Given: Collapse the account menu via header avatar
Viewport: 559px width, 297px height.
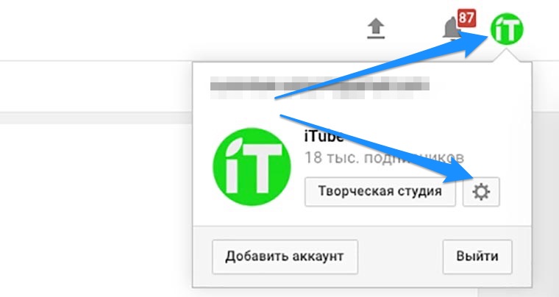Looking at the screenshot, I should tap(507, 29).
